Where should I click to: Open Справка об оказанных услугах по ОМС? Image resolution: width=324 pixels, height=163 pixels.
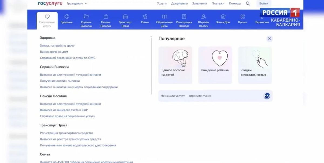tap(68, 58)
